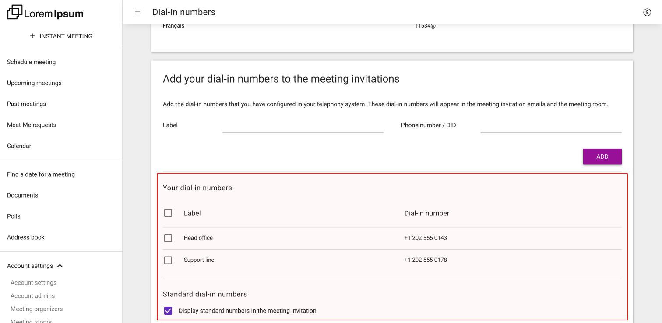Click the number +1 202 555 0143
The image size is (662, 323).
point(426,238)
